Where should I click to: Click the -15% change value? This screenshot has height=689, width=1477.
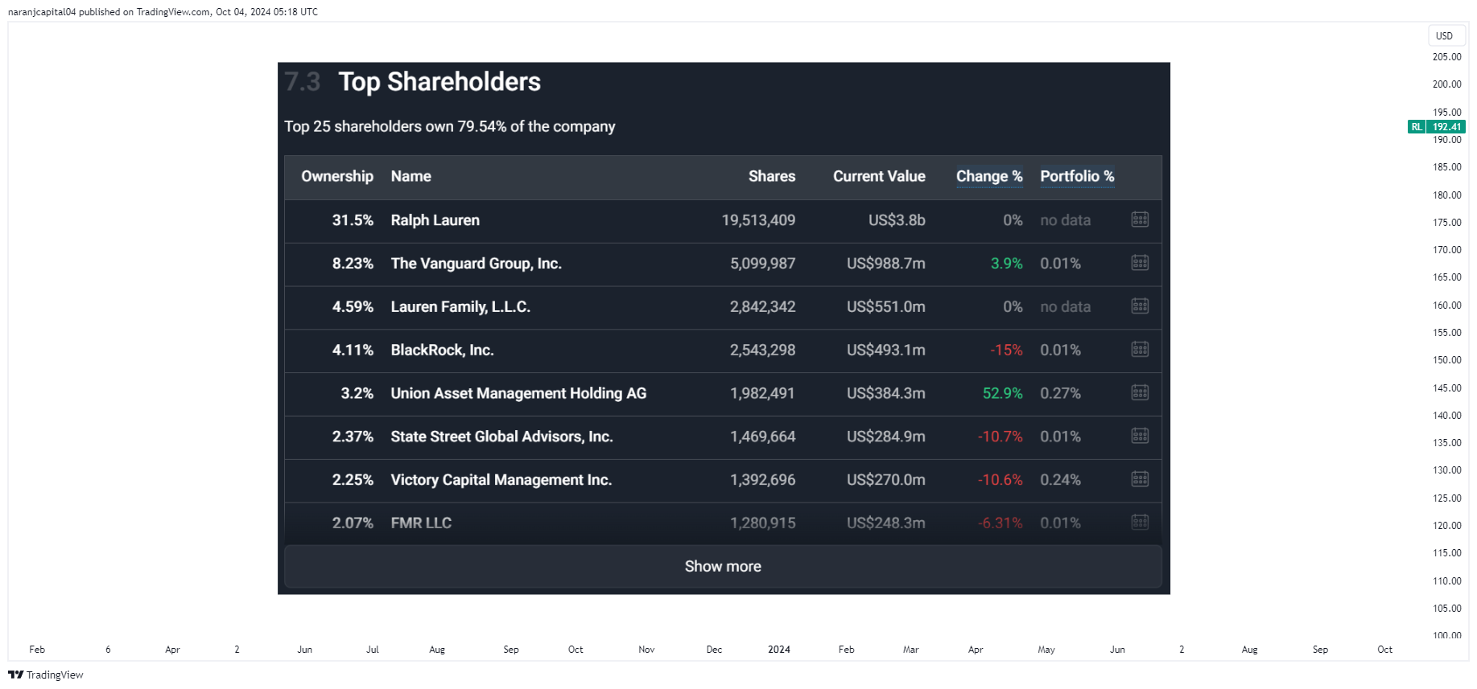tap(1006, 351)
